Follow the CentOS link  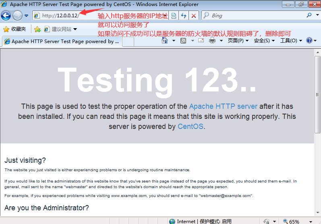tap(191, 127)
